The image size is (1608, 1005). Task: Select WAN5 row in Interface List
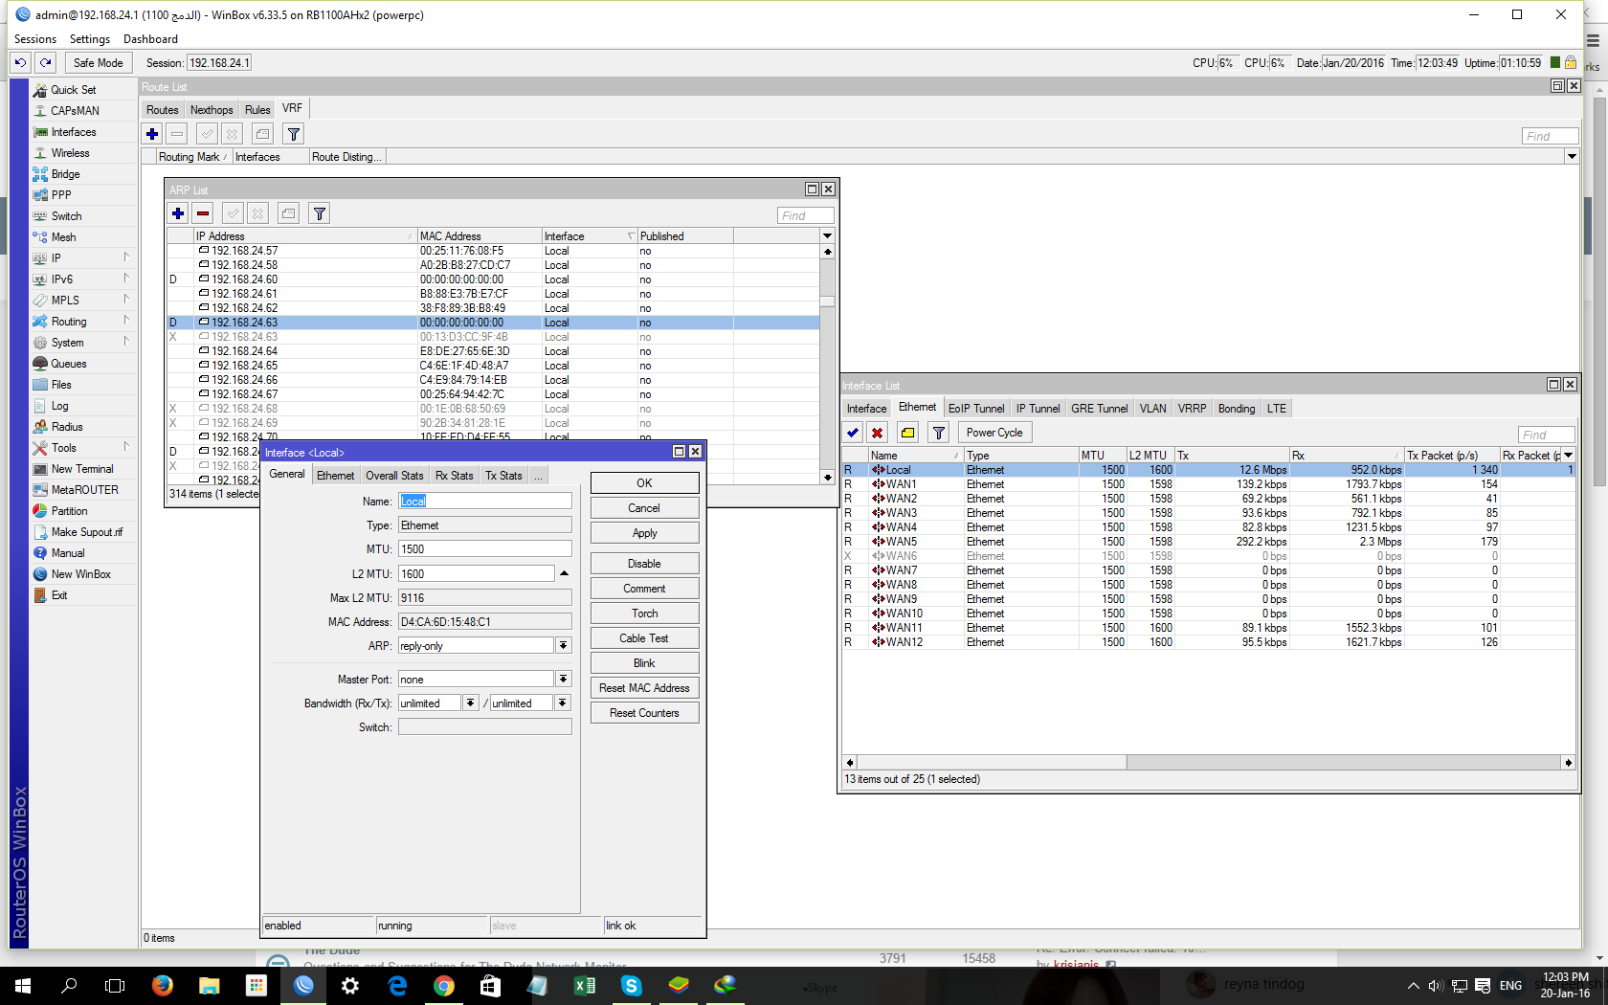1208,542
